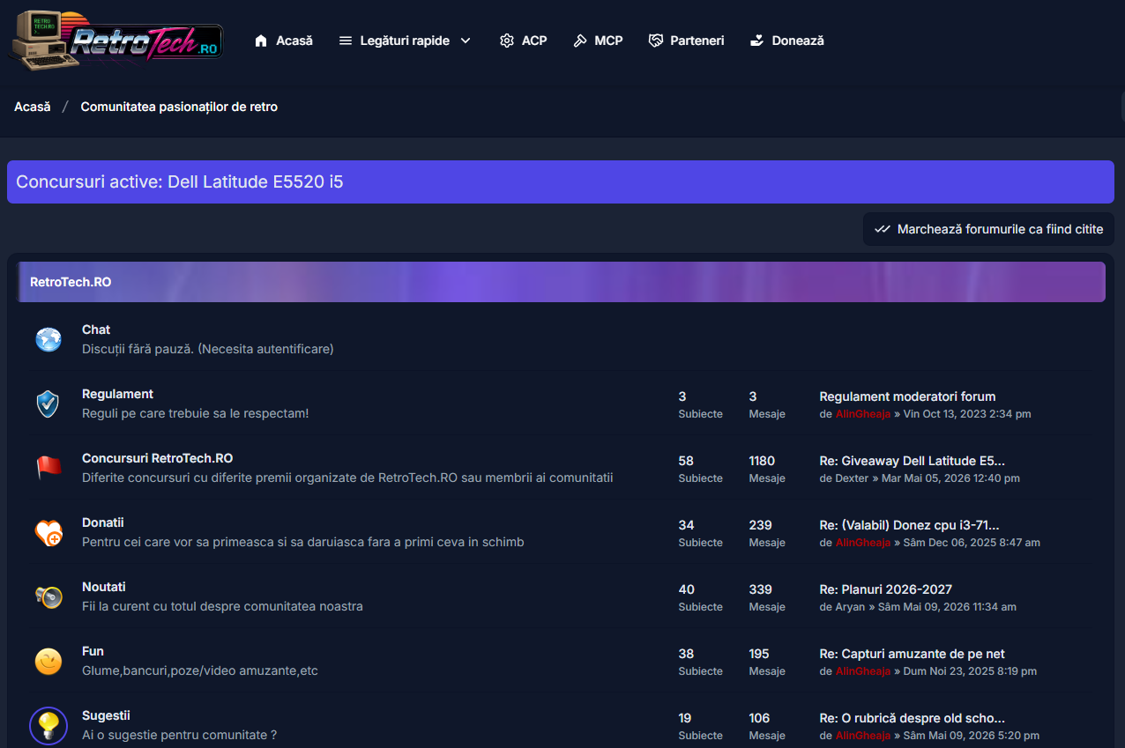This screenshot has height=748, width=1125.
Task: Click author AlinGheaja in Sugestii row
Action: click(863, 736)
